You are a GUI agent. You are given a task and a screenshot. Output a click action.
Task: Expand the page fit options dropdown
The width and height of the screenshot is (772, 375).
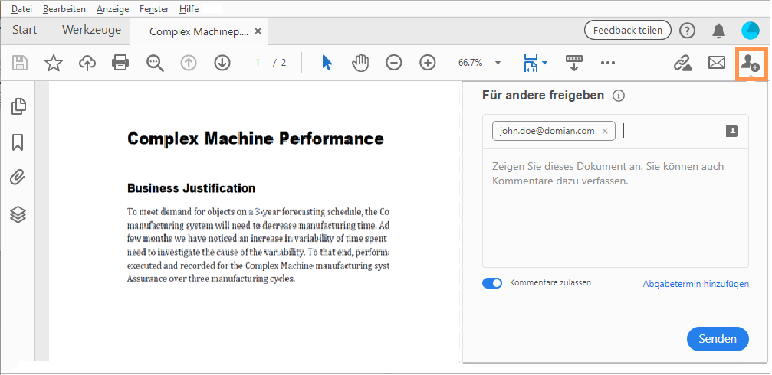coord(544,63)
